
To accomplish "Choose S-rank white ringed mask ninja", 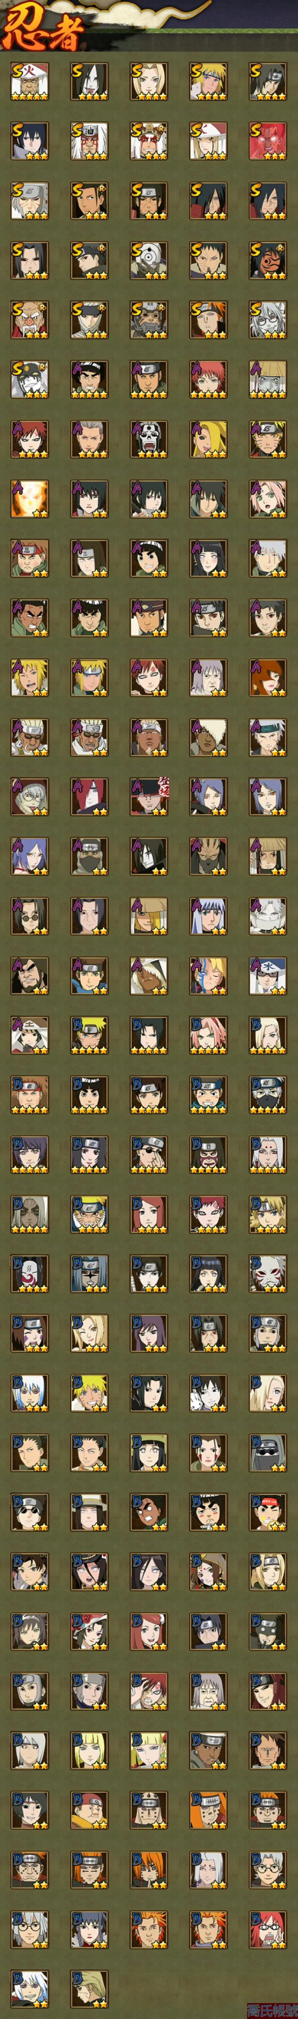I will point(148,260).
